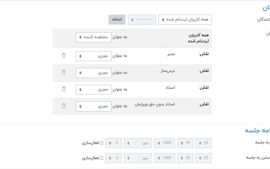Delete the درس‌ساز role row
The height and width of the screenshot is (169, 270).
(x=64, y=72)
